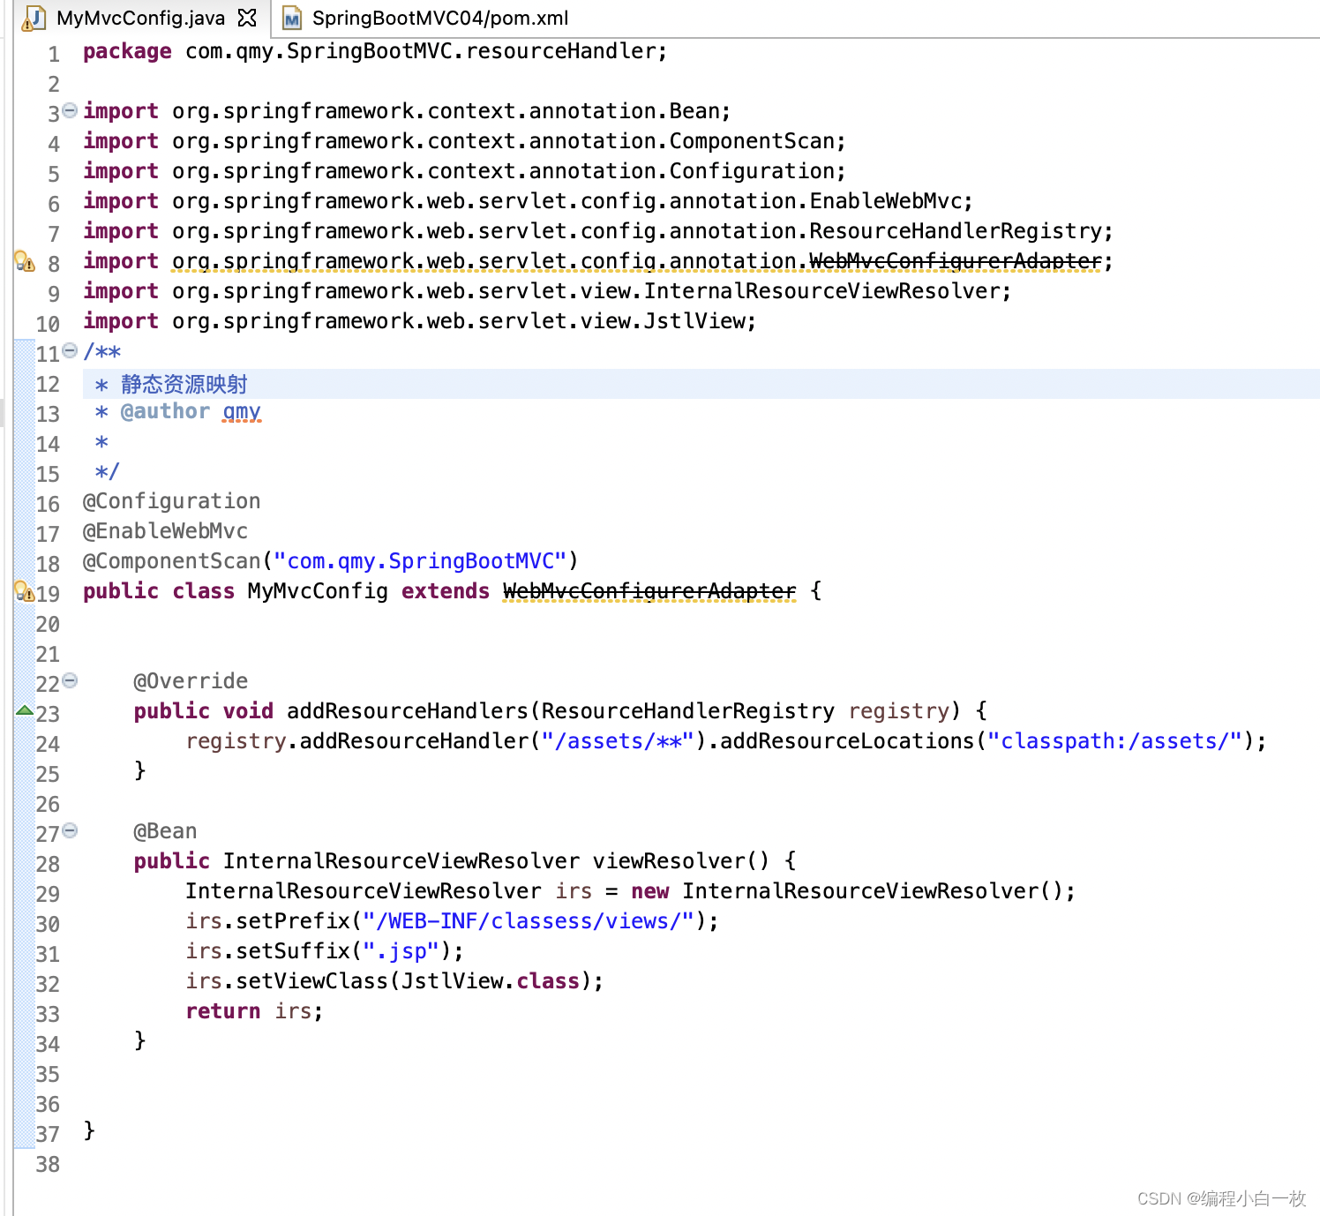Click the @Bean annotation
This screenshot has height=1216, width=1320.
(x=165, y=831)
